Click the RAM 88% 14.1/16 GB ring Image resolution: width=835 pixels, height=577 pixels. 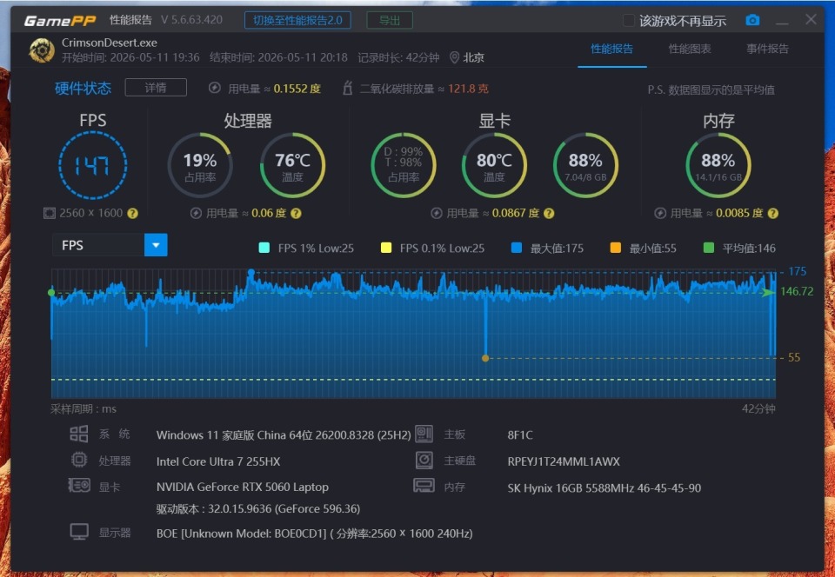click(x=718, y=165)
